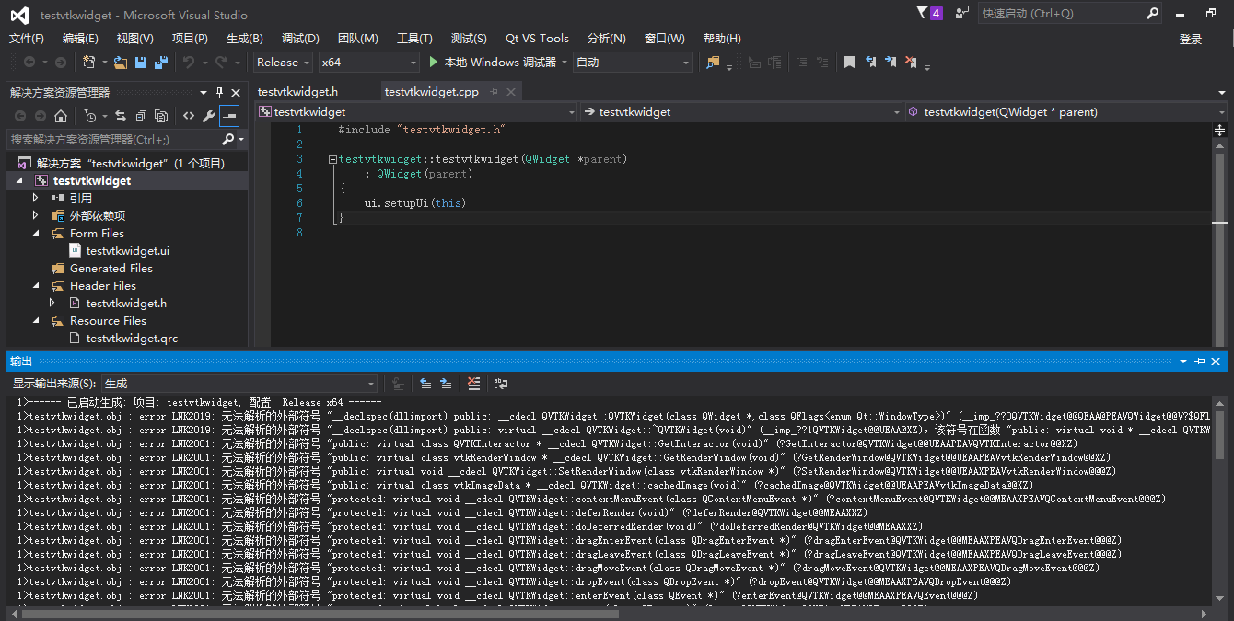Select testvtkwidget.ui in Solution Explorer

click(x=128, y=250)
